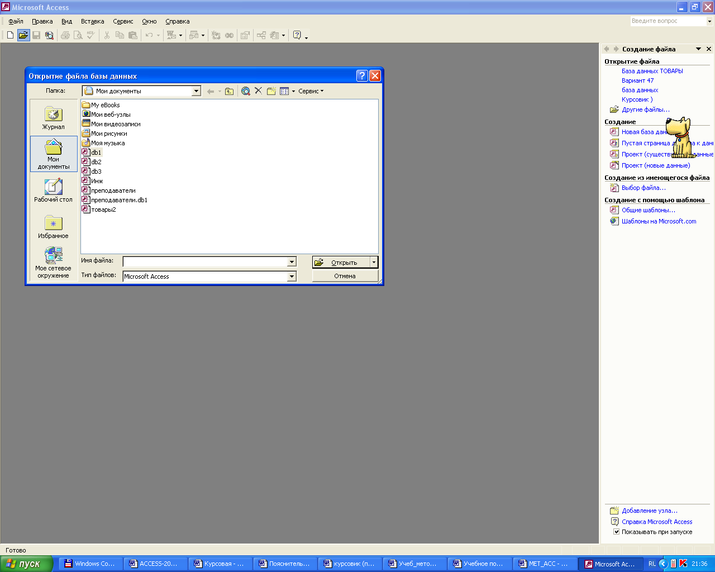The width and height of the screenshot is (715, 572).
Task: Click the Общие шаблоны link
Action: click(x=648, y=210)
